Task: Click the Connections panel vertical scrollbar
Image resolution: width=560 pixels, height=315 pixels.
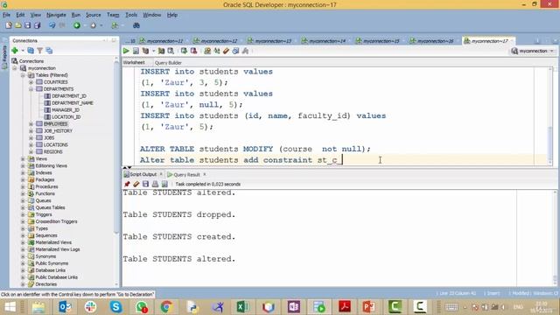Action: pyautogui.click(x=116, y=171)
